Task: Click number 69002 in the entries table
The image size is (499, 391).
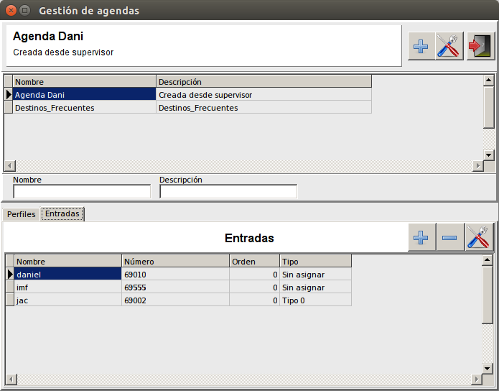Action: [175, 300]
